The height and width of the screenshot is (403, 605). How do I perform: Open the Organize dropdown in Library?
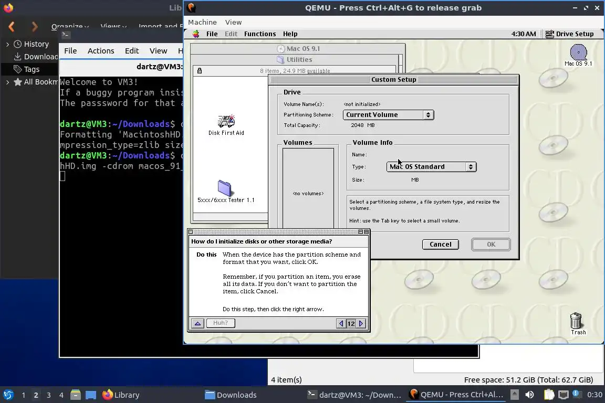(70, 26)
